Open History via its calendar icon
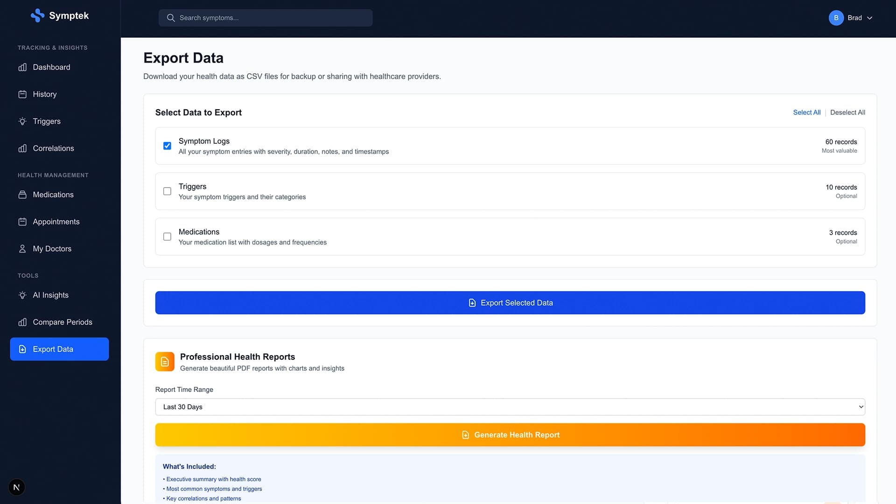The width and height of the screenshot is (896, 504). click(x=23, y=94)
